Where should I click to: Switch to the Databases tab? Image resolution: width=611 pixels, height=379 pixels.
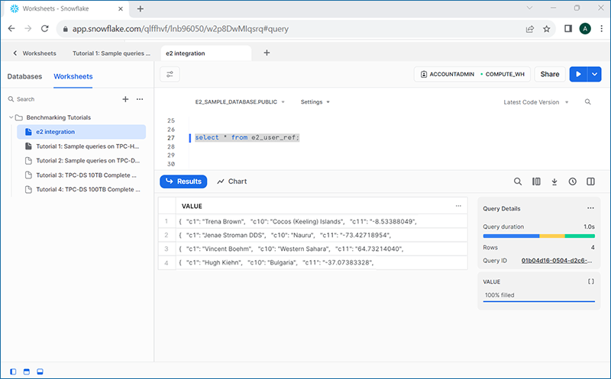pyautogui.click(x=24, y=77)
